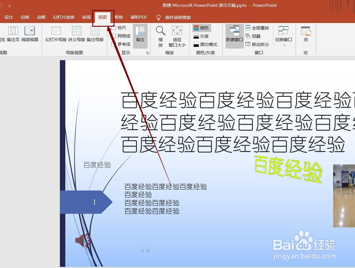Select Black and White (黑白模式) mode
The height and width of the screenshot is (268, 355).
pos(205,44)
